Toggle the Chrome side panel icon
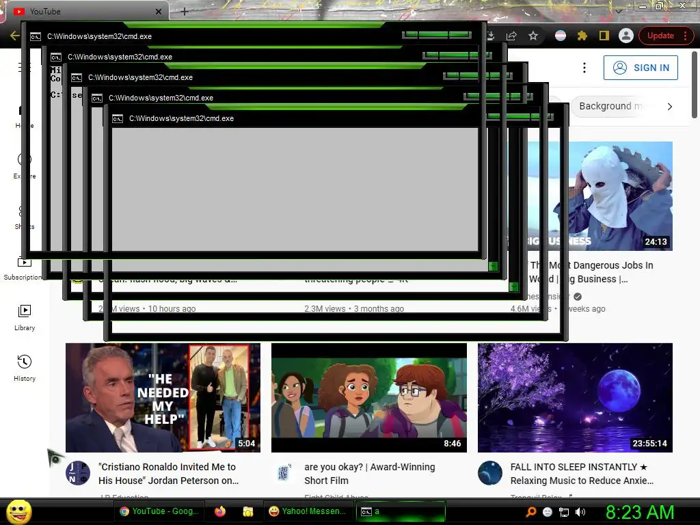 coord(604,36)
